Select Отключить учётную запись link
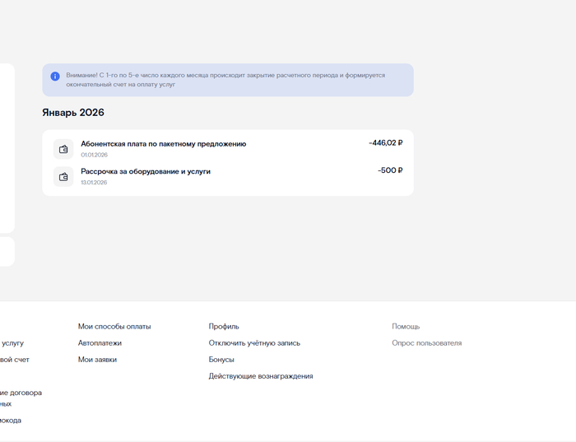576x442 pixels. click(x=254, y=343)
